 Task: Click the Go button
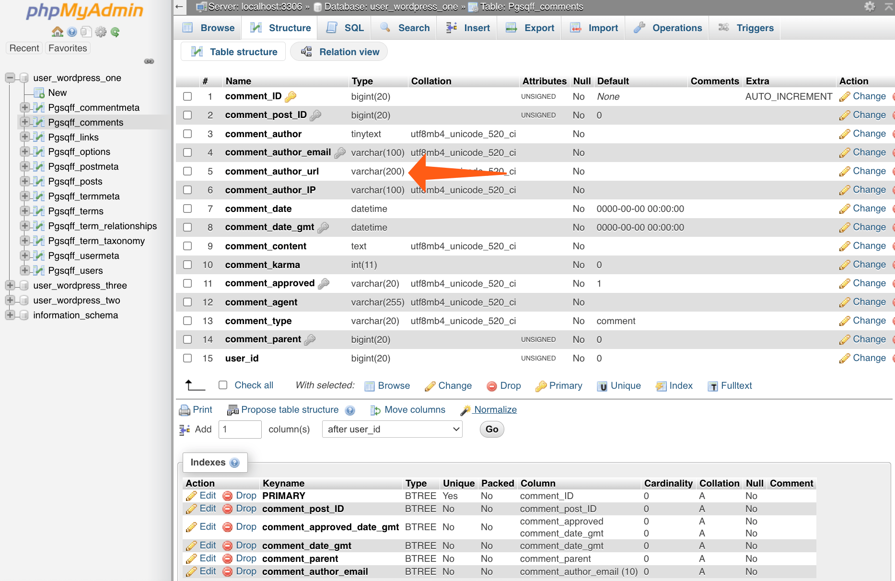point(491,429)
